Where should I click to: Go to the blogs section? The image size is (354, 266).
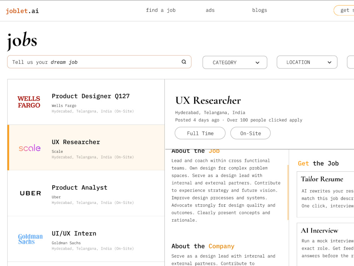pyautogui.click(x=259, y=10)
